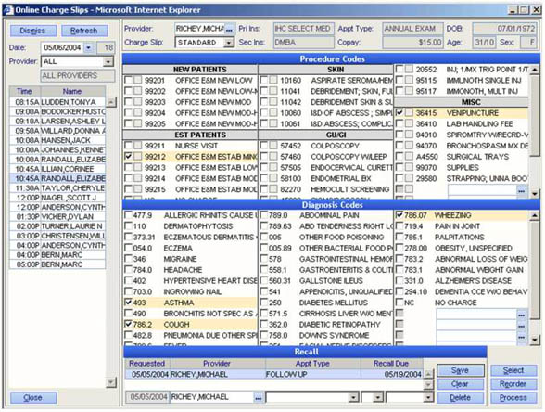Screen dimensions: 545x412
Task: Select the 01:30P VICKER,DYLAN appointment
Action: 57,216
